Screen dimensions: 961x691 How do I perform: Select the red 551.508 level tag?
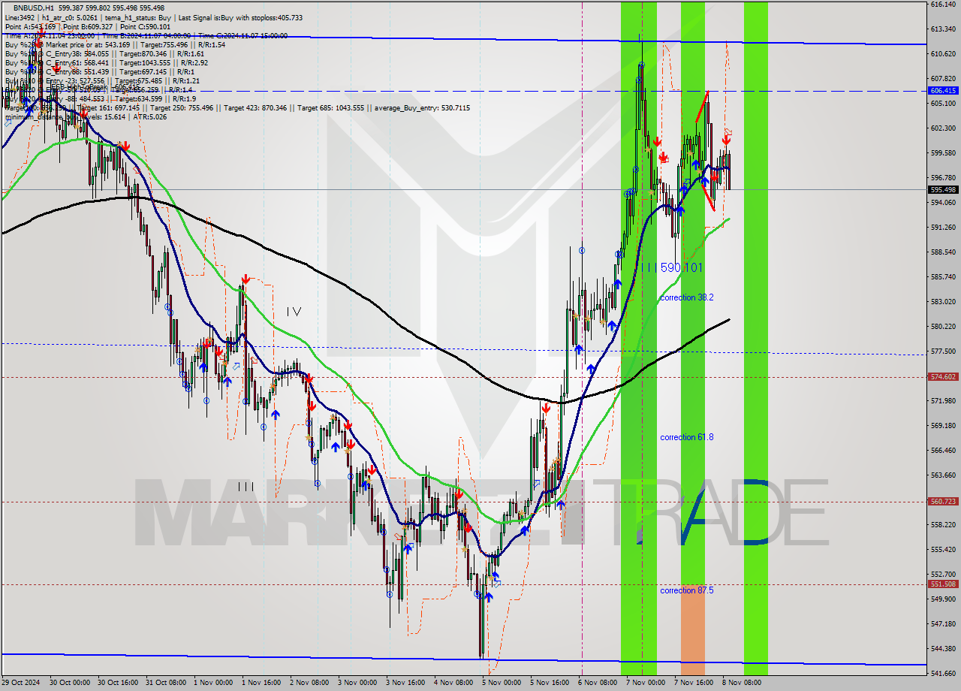pos(943,584)
